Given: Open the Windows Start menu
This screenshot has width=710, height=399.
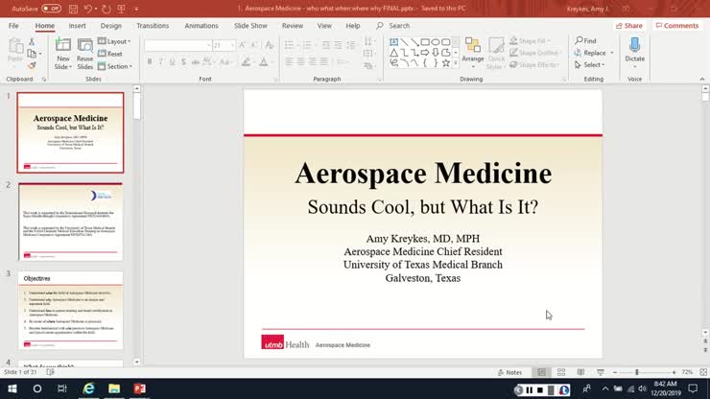Looking at the screenshot, I should coord(12,388).
